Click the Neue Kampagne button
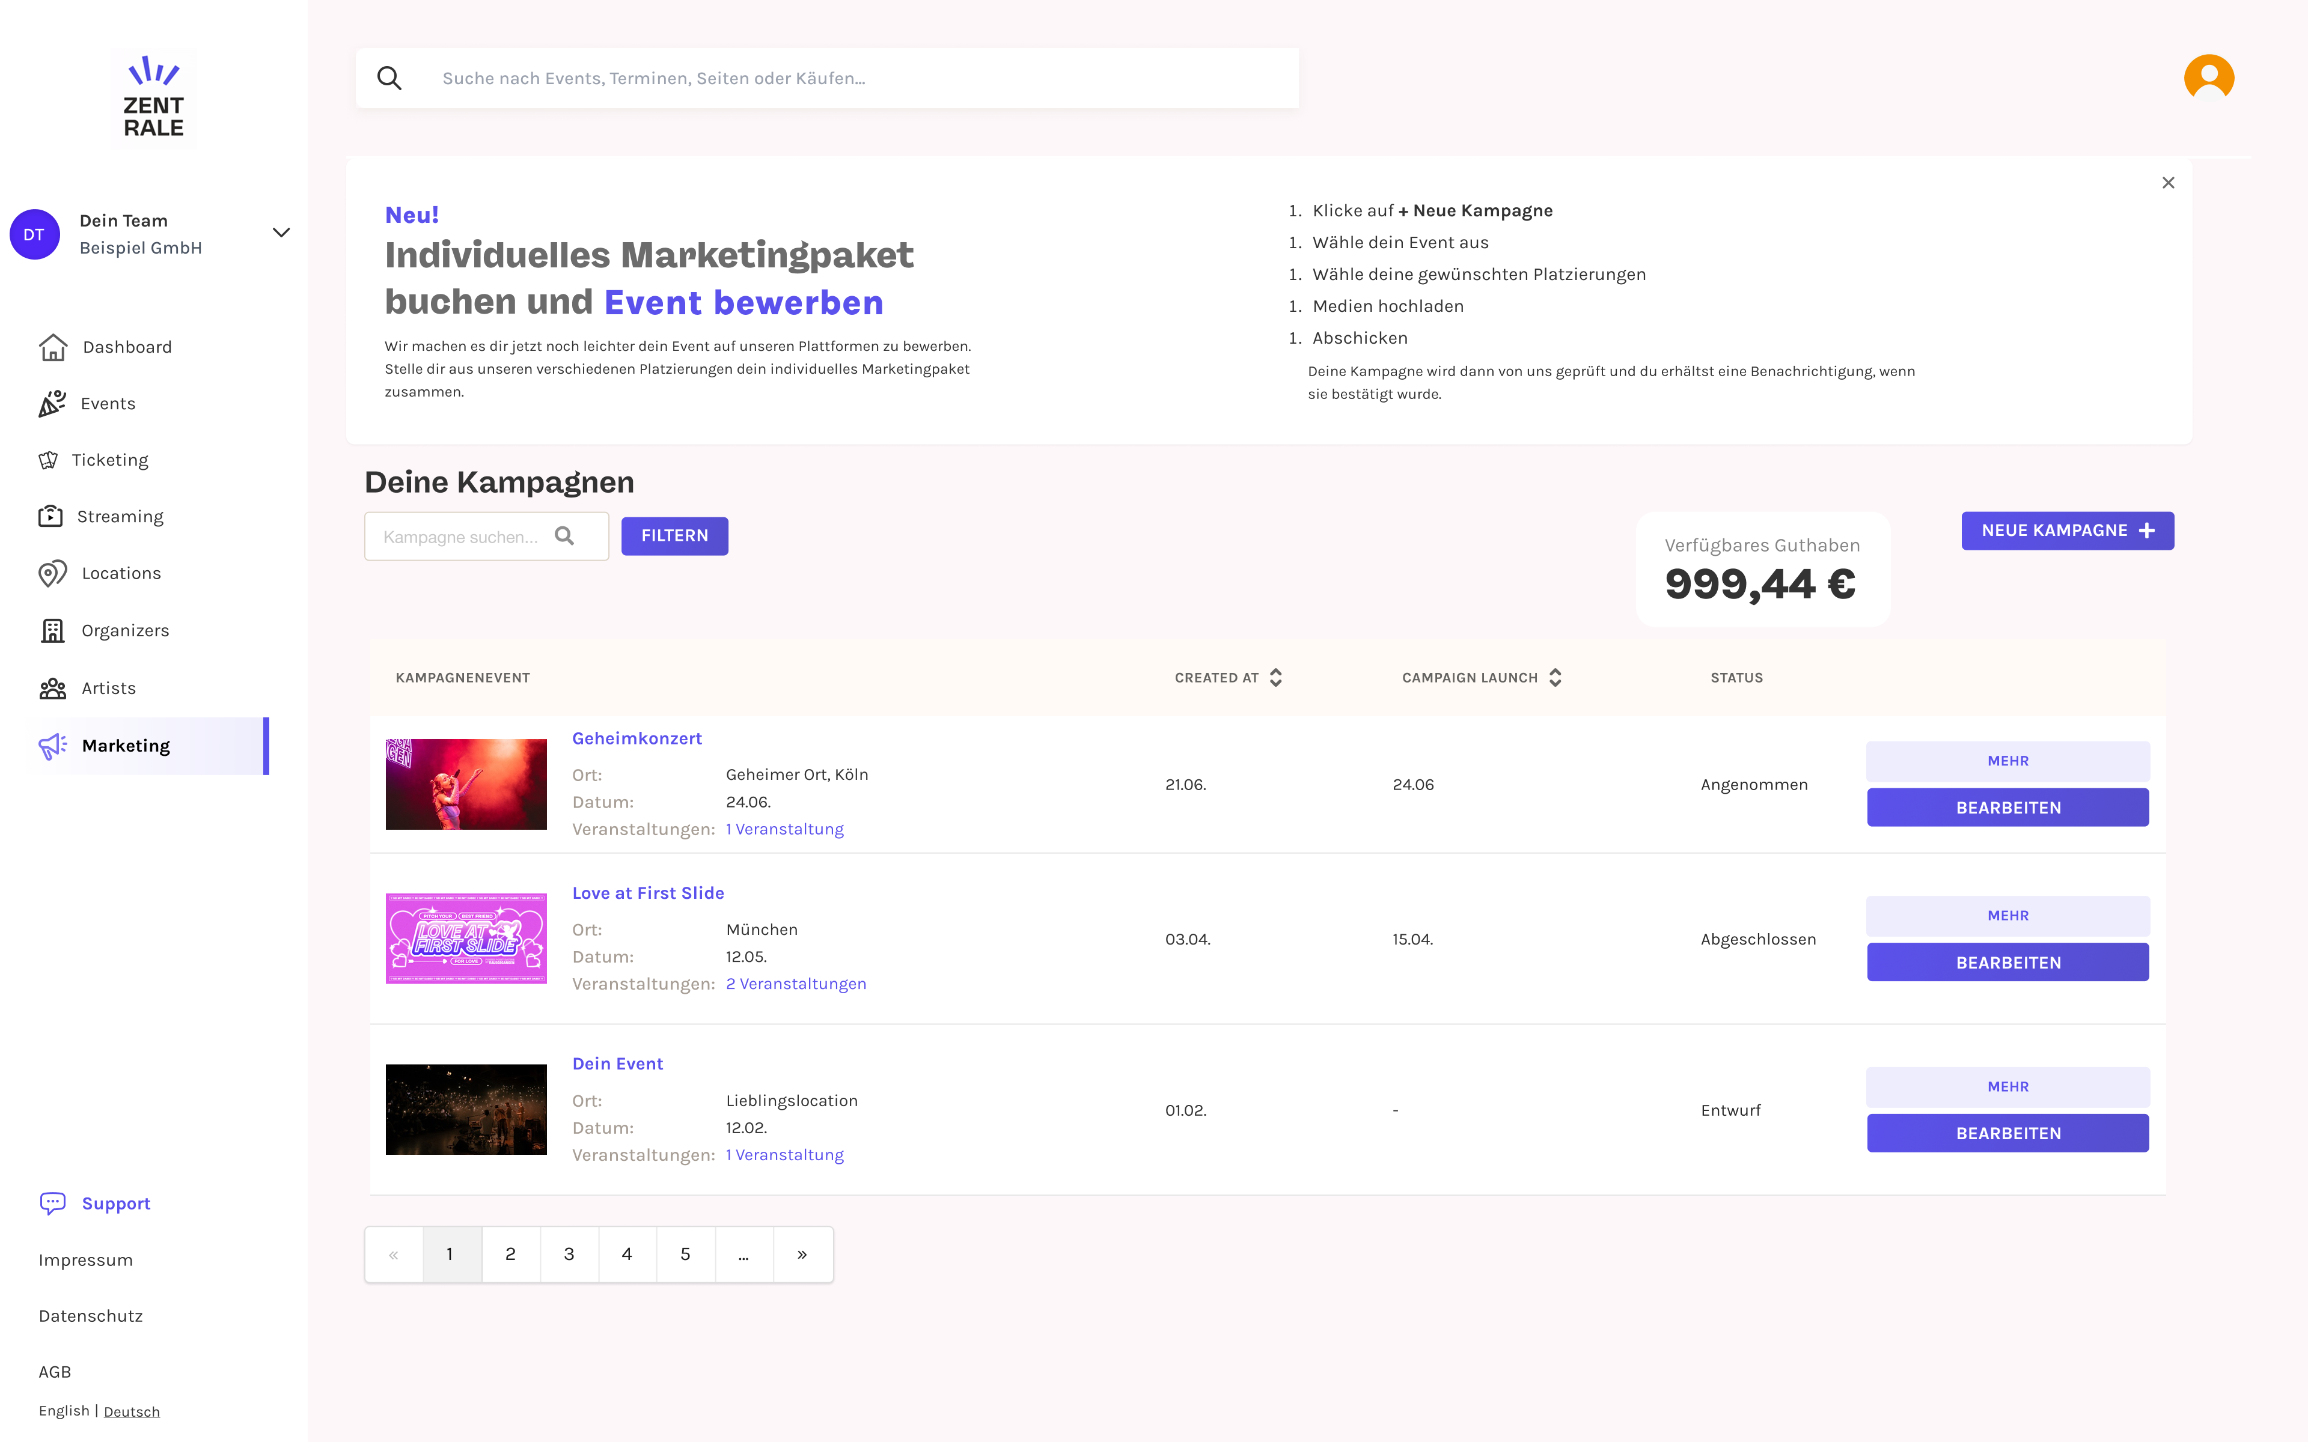The image size is (2308, 1442). (x=2067, y=531)
